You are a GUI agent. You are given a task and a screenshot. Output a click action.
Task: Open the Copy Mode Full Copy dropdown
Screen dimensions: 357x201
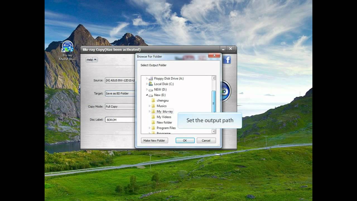pyautogui.click(x=120, y=106)
